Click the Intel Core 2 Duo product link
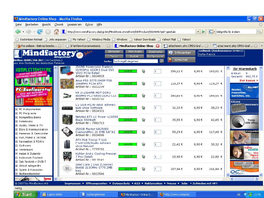Image resolution: width=264 pixels, height=198 pixels. click(x=94, y=168)
